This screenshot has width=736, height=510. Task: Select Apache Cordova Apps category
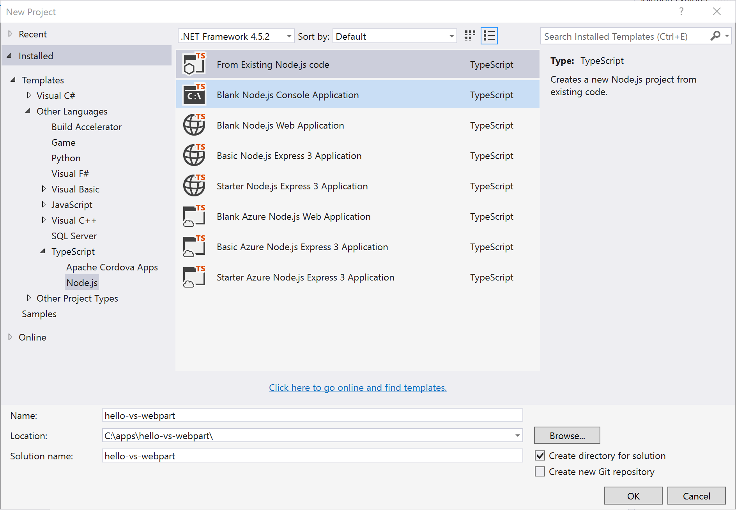pos(112,267)
